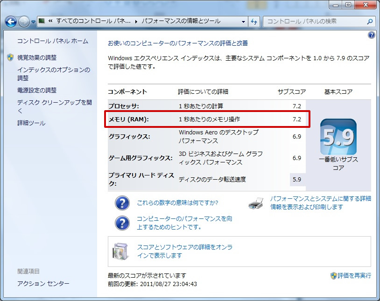This screenshot has width=380, height=301.
Task: Click the コンポーネント column header
Action: click(127, 92)
